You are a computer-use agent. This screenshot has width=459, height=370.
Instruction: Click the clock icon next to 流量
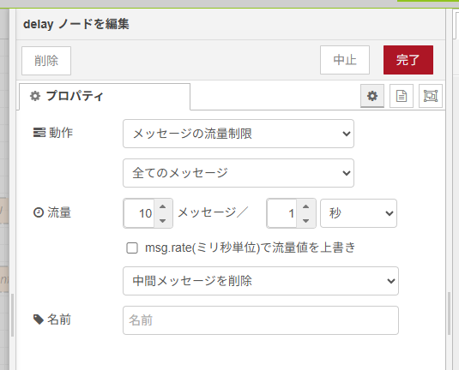coord(39,212)
